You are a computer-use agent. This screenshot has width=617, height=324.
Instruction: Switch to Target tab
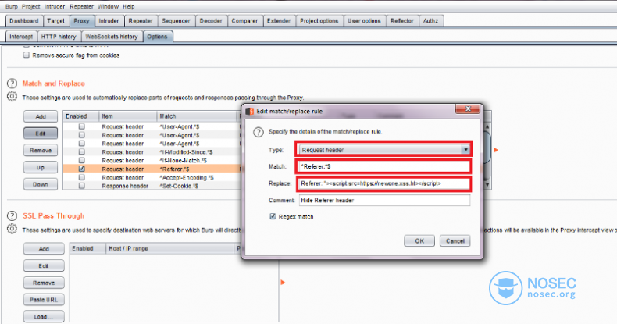[56, 21]
